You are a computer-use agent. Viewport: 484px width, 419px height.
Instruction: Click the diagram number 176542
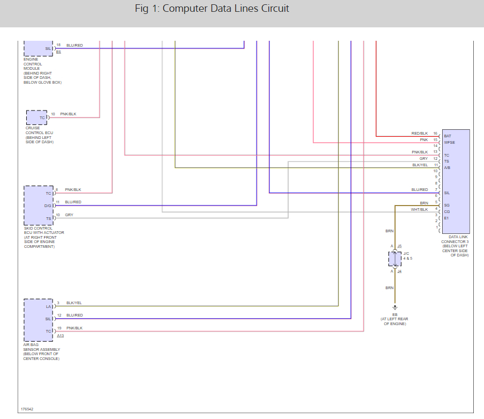pyautogui.click(x=27, y=409)
